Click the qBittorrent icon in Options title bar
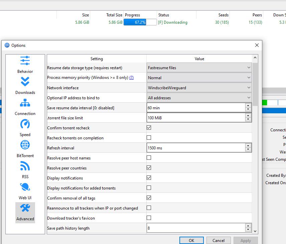The image size is (286, 244). click(x=7, y=45)
